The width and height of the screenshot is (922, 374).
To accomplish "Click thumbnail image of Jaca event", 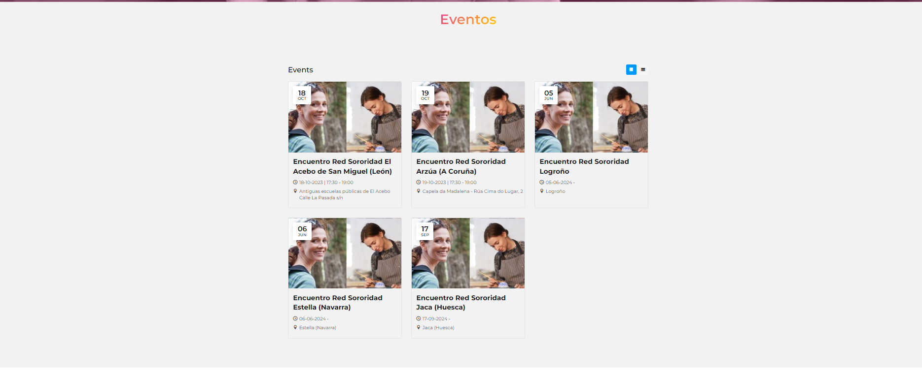I will click(468, 253).
